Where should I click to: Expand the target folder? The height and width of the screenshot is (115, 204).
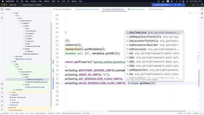tap(9, 92)
